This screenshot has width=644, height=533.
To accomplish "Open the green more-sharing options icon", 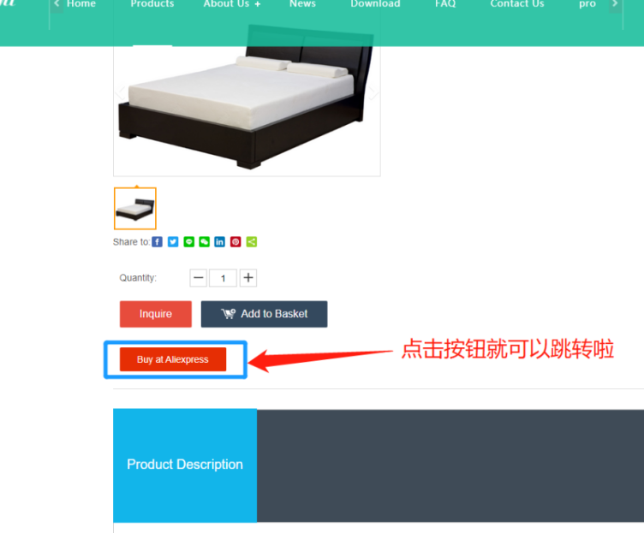I will pos(252,241).
